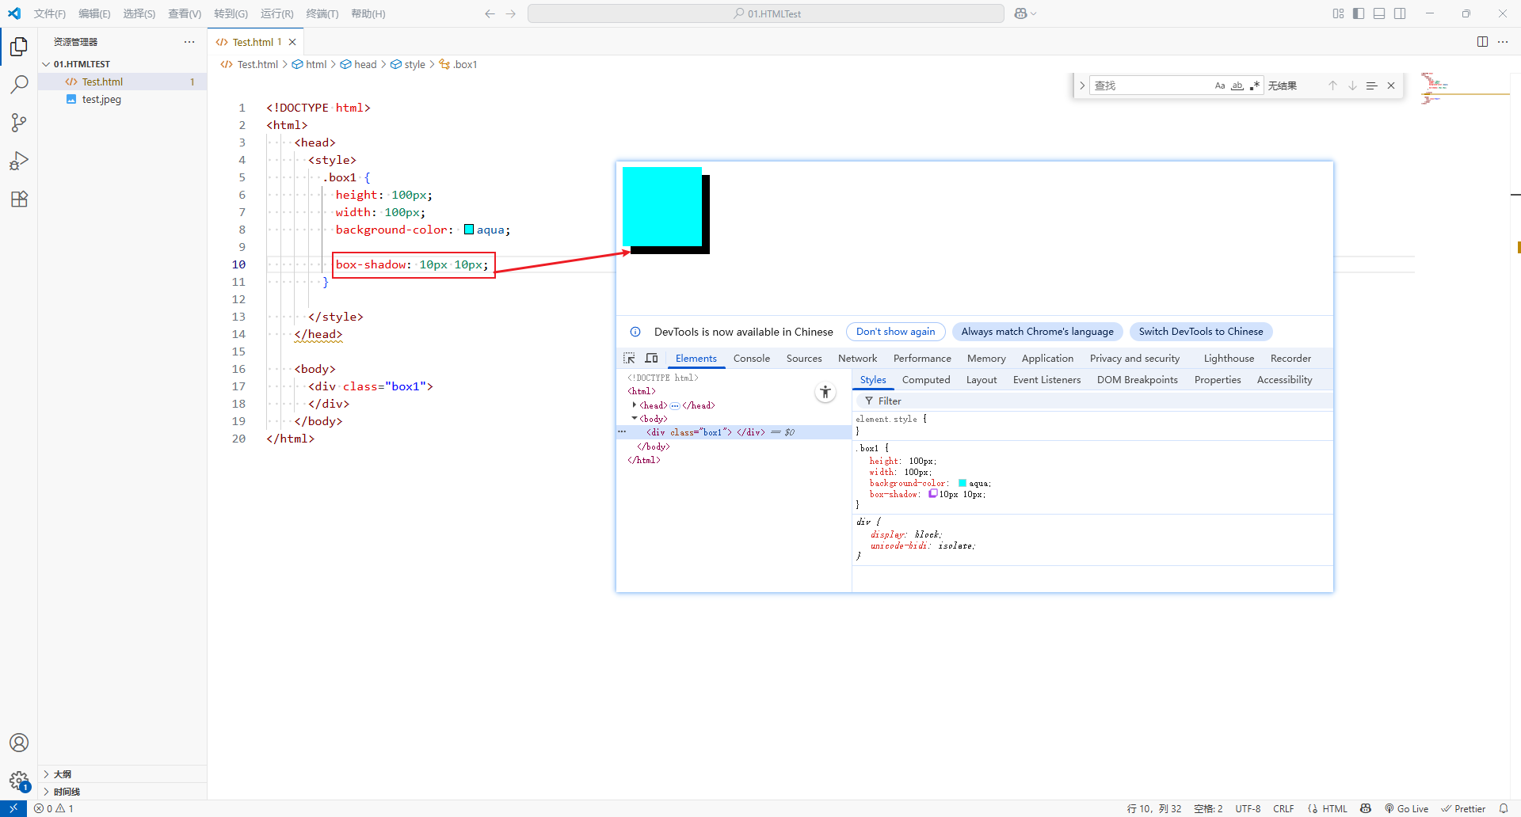Viewport: 1521px width, 817px height.
Task: Enable whole word match in find widget
Action: [1237, 85]
